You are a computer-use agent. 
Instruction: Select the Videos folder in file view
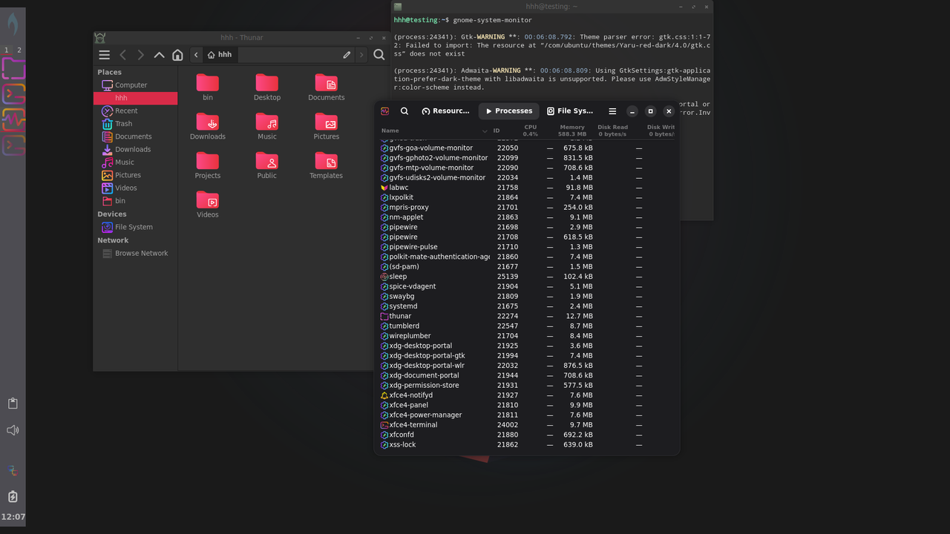pos(208,200)
